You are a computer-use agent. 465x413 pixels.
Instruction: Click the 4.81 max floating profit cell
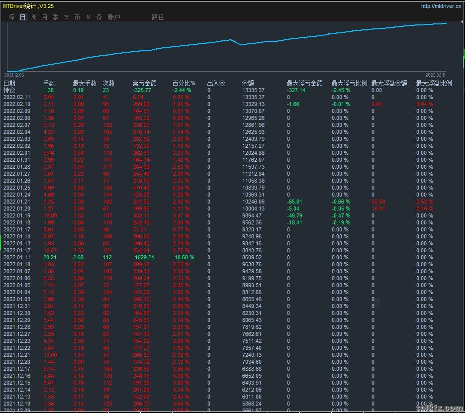376,104
